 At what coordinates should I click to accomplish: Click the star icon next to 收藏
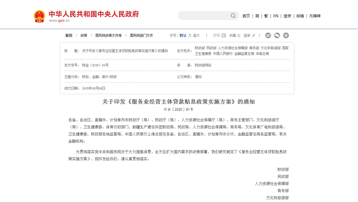(239, 36)
